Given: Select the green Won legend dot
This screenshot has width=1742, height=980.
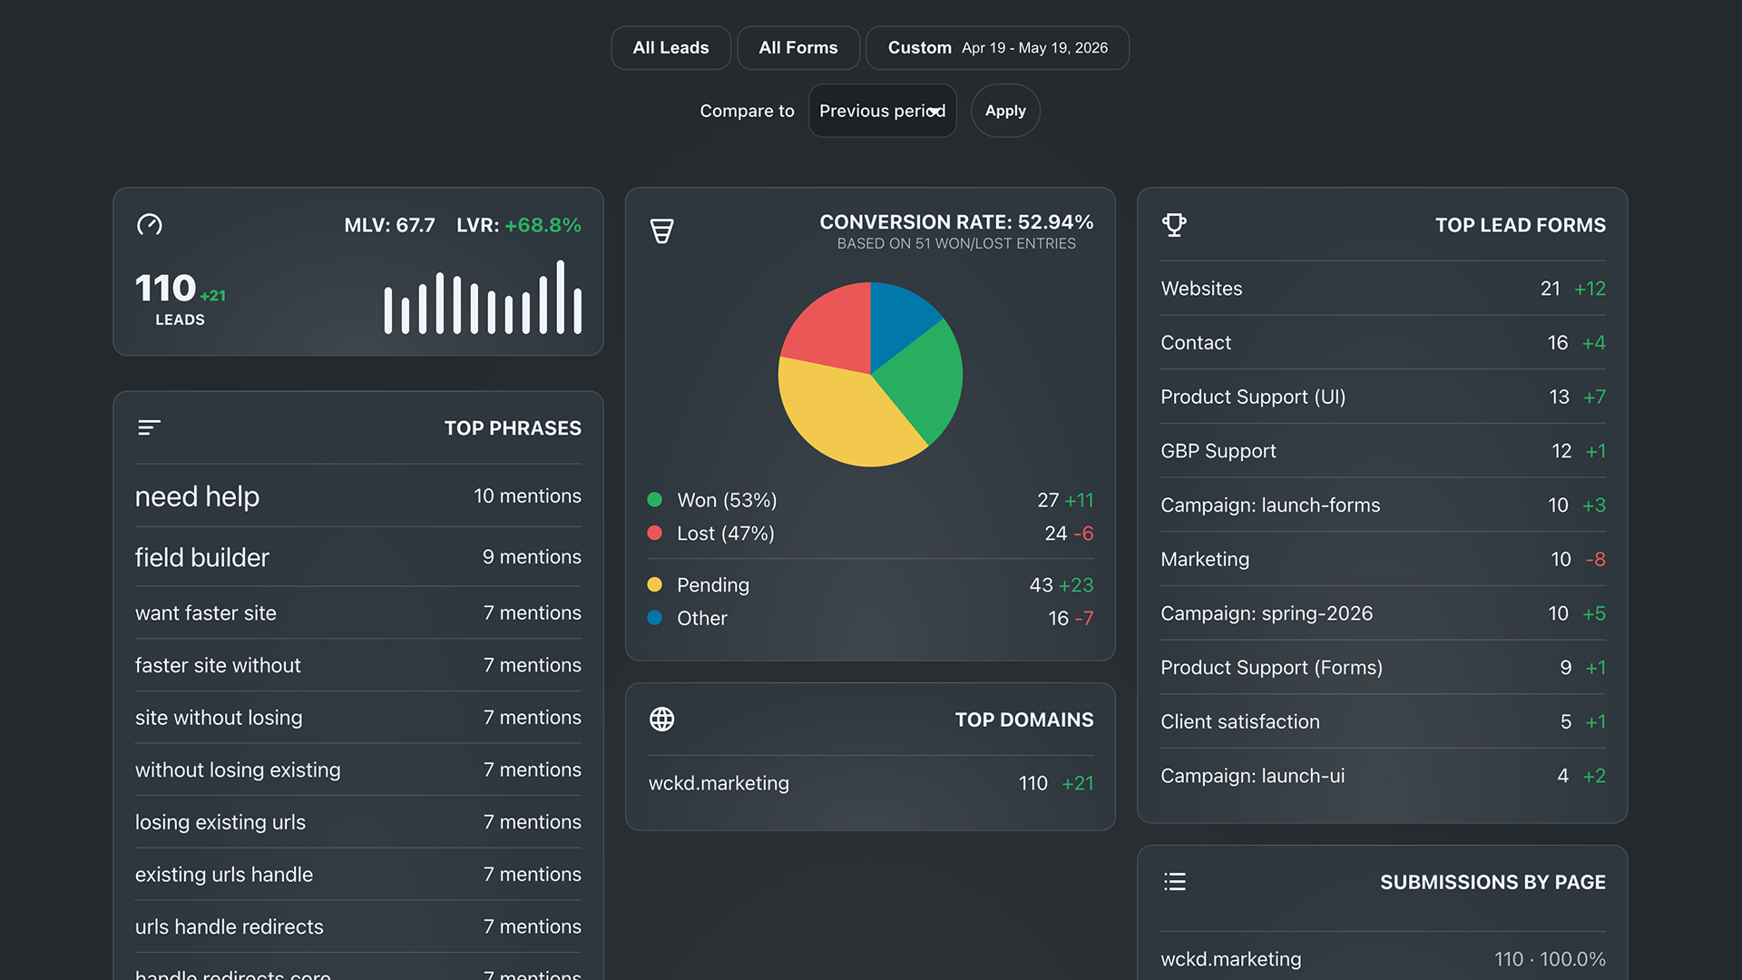Looking at the screenshot, I should [654, 500].
